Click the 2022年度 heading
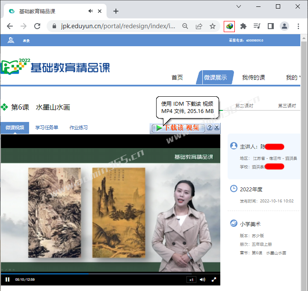The width and height of the screenshot is (308, 291). point(251,190)
